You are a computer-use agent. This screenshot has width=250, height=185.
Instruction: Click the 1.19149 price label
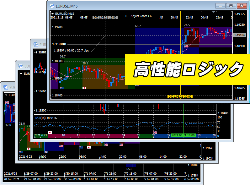[208, 148]
